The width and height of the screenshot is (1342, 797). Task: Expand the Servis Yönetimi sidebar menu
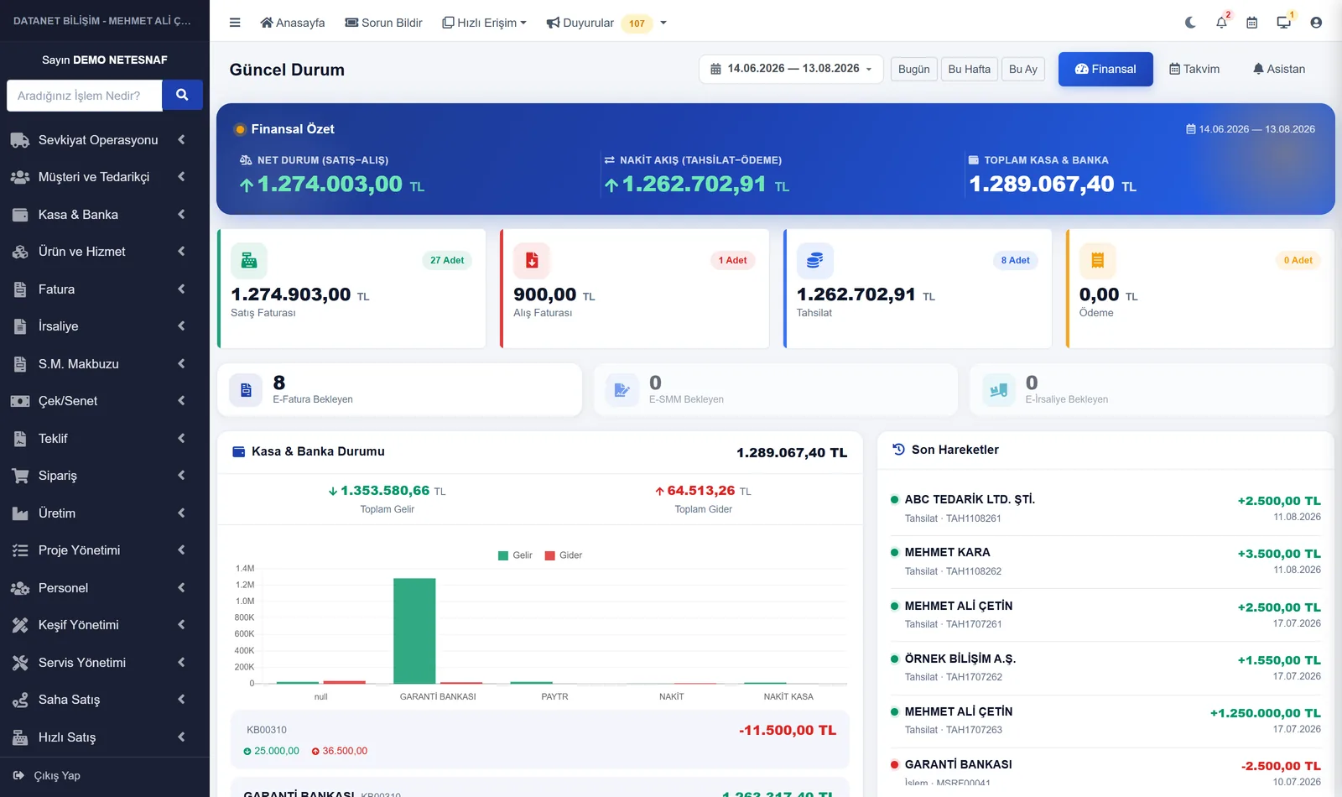[105, 663]
